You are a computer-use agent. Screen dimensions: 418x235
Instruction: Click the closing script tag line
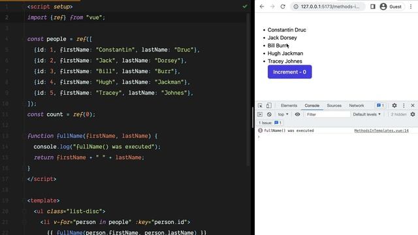[42, 179]
